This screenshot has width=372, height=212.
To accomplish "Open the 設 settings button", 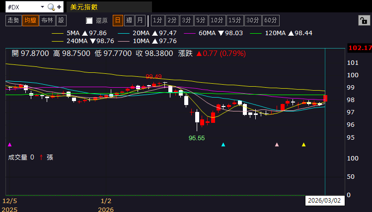I will (x=61, y=21).
